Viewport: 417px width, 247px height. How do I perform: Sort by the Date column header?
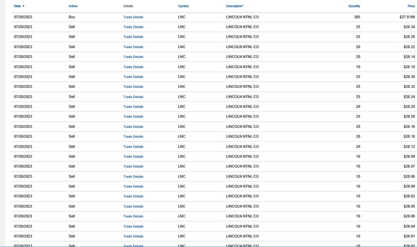point(17,6)
